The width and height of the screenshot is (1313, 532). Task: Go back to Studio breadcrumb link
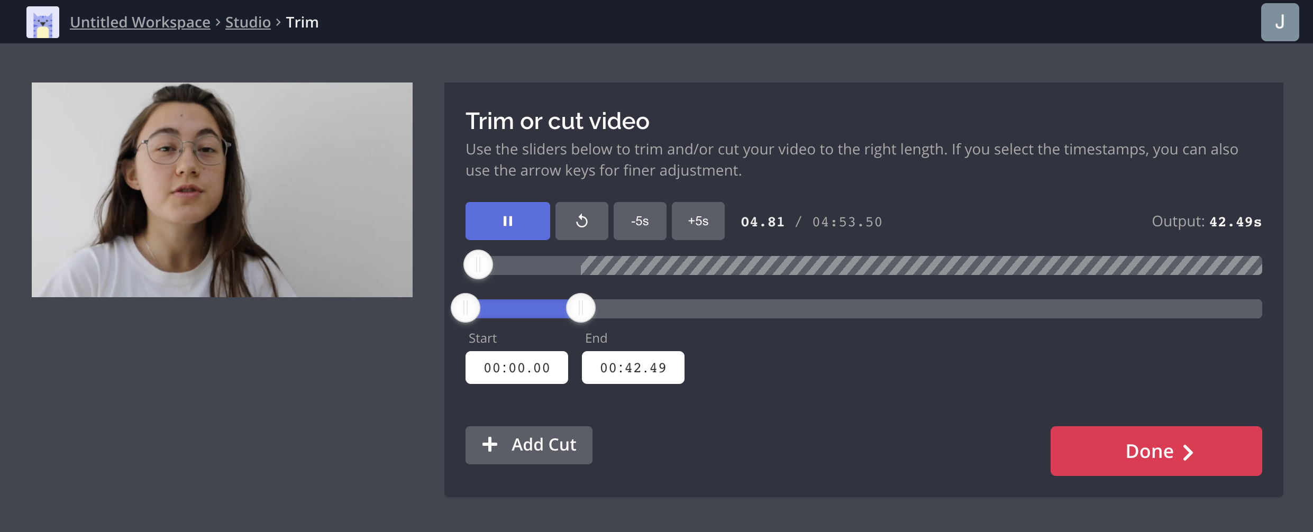[248, 22]
